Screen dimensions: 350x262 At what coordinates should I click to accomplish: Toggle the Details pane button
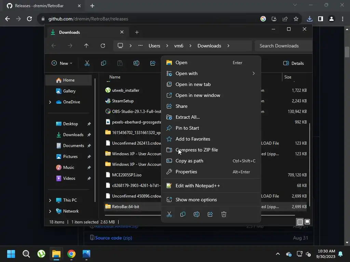click(294, 63)
